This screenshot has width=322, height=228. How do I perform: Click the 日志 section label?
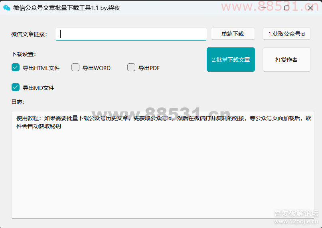[18, 102]
